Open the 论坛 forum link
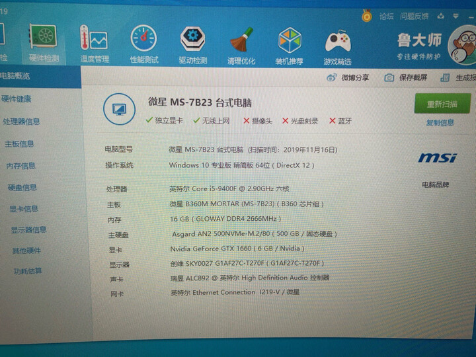The image size is (476, 357). (x=386, y=17)
